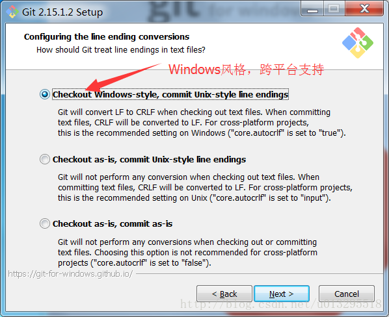
Task: Click the Git logo in the title bar
Action: pyautogui.click(x=12, y=12)
